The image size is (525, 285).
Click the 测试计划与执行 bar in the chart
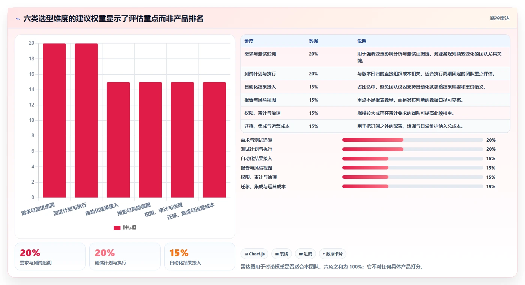[86, 120]
